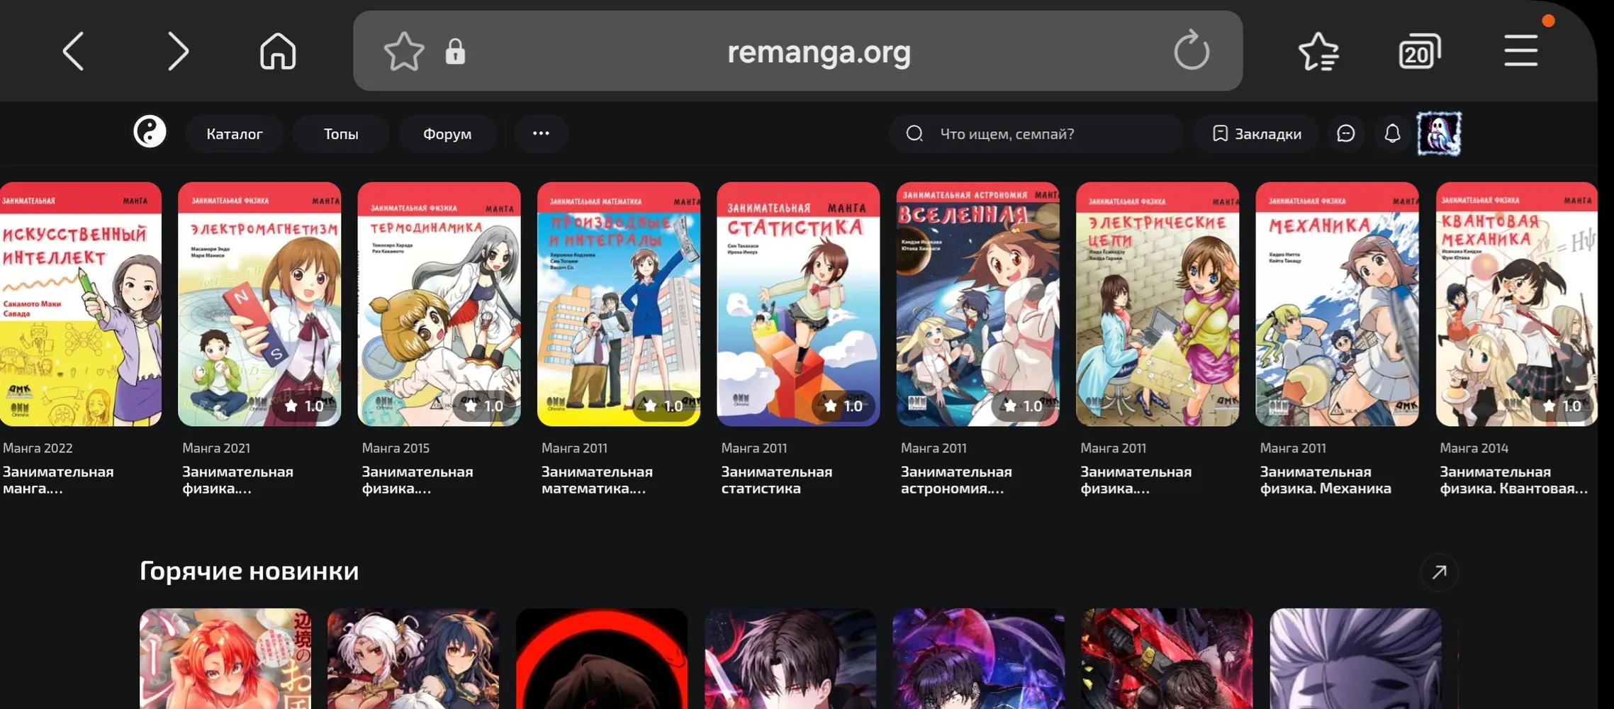Go back using the browser back arrow
This screenshot has width=1614, height=709.
[74, 51]
